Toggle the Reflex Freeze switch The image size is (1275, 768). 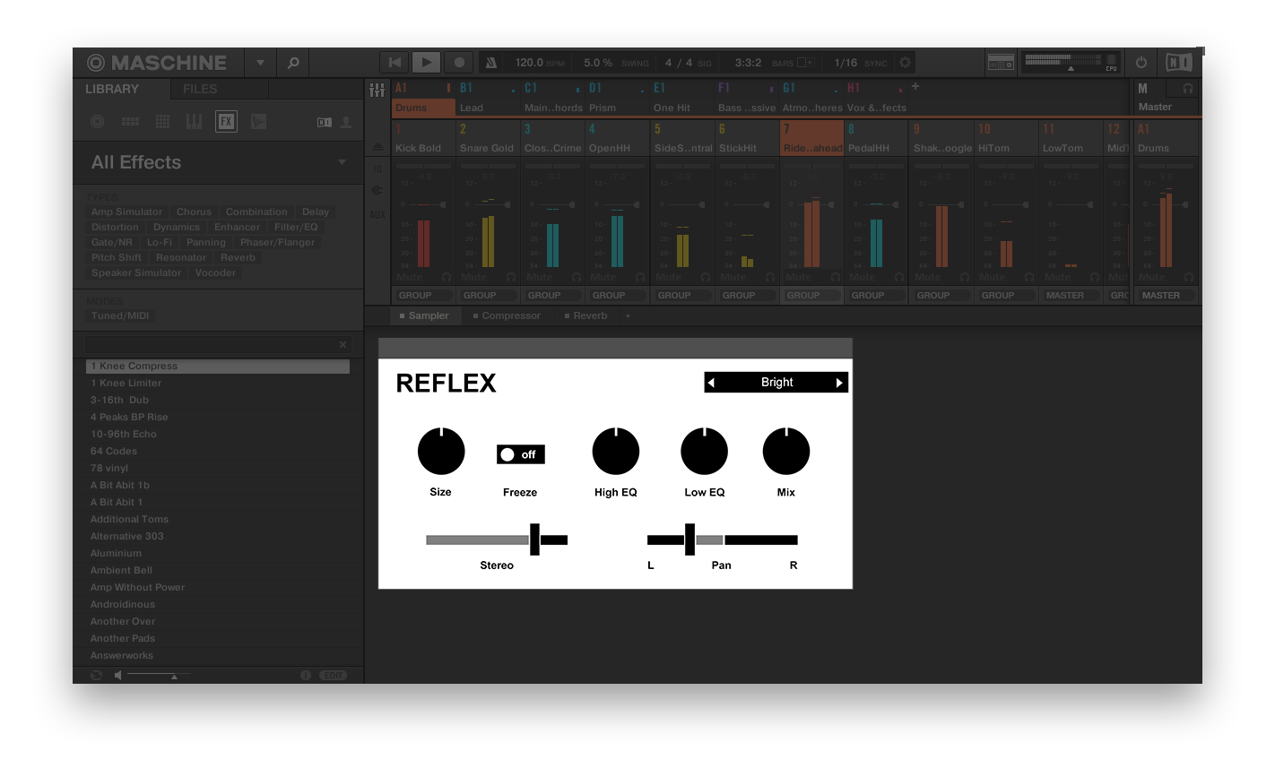point(520,454)
